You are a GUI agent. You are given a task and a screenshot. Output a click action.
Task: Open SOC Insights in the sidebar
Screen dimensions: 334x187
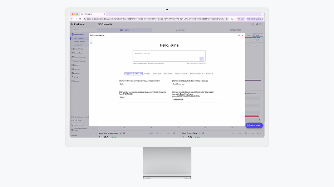tap(78, 38)
